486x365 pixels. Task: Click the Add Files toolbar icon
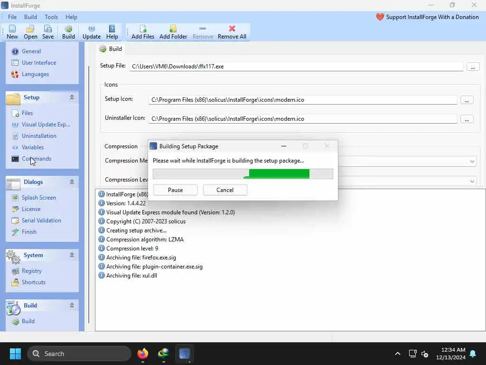tap(142, 32)
